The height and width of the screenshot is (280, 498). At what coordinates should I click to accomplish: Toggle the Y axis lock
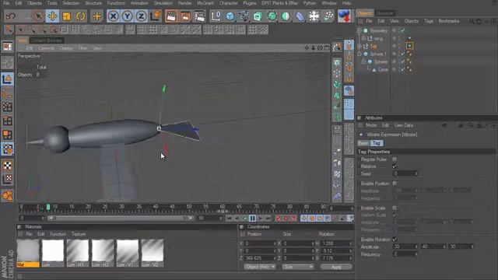(127, 16)
